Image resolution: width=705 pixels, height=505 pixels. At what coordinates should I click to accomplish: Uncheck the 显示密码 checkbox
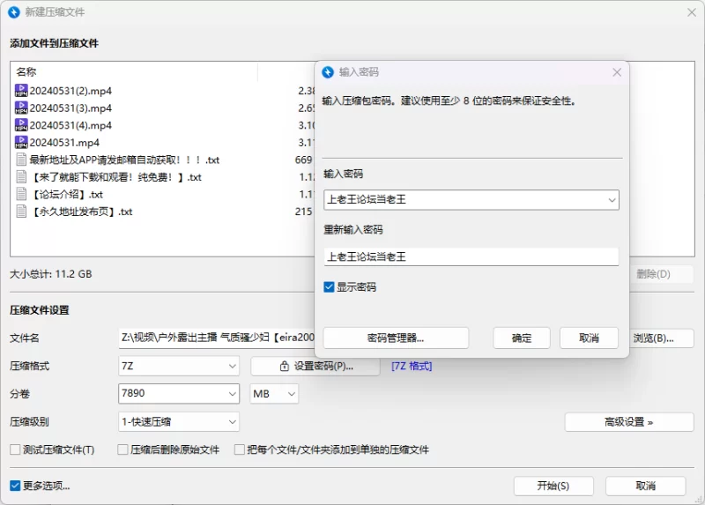(x=330, y=287)
